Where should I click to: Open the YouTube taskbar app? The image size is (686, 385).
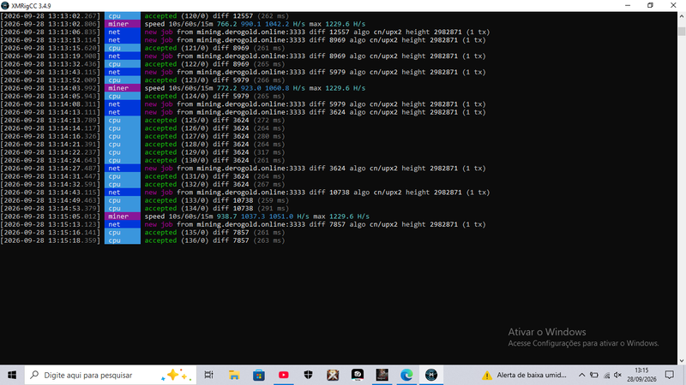pyautogui.click(x=284, y=375)
